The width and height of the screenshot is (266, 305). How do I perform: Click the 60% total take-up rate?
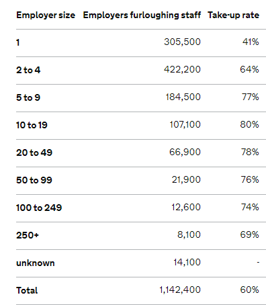click(x=249, y=290)
